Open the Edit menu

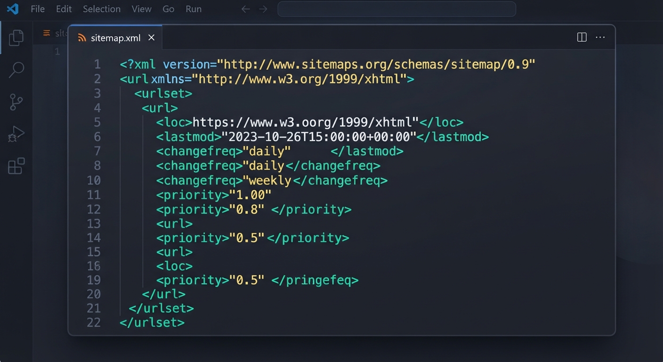(64, 9)
